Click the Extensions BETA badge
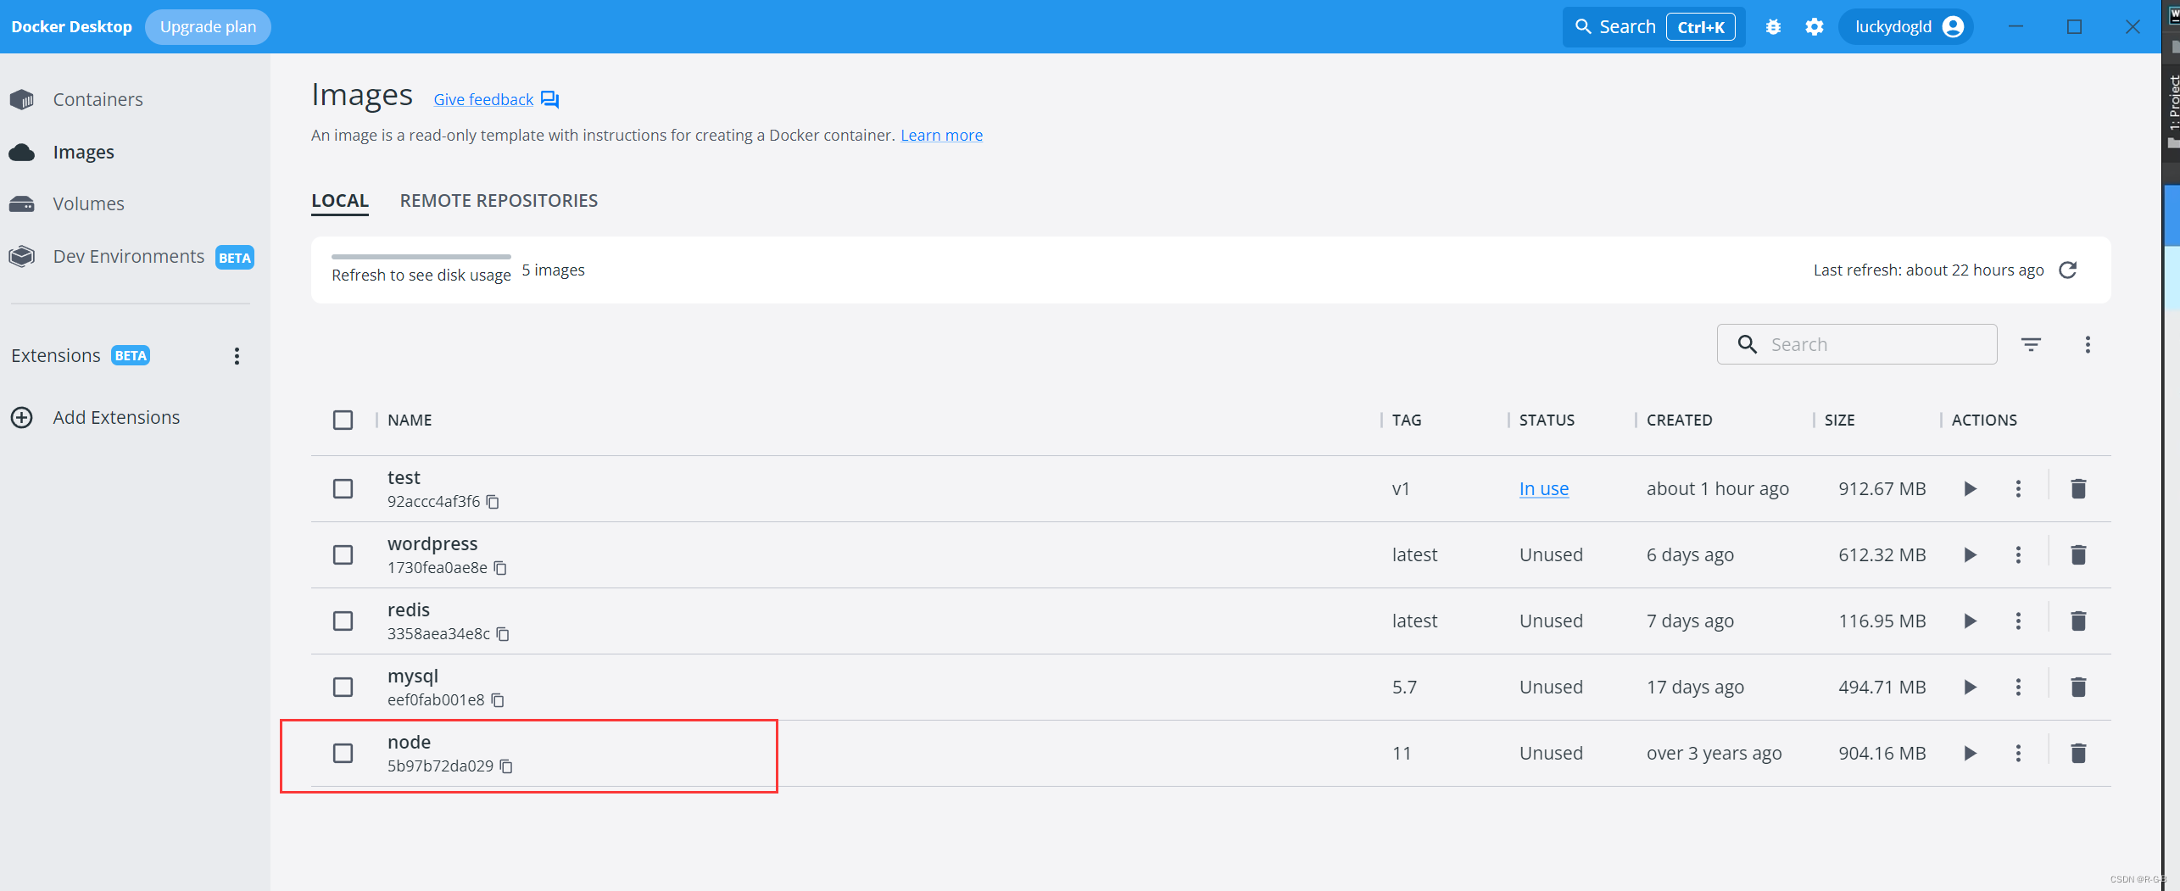Viewport: 2180px width, 891px height. pos(131,356)
